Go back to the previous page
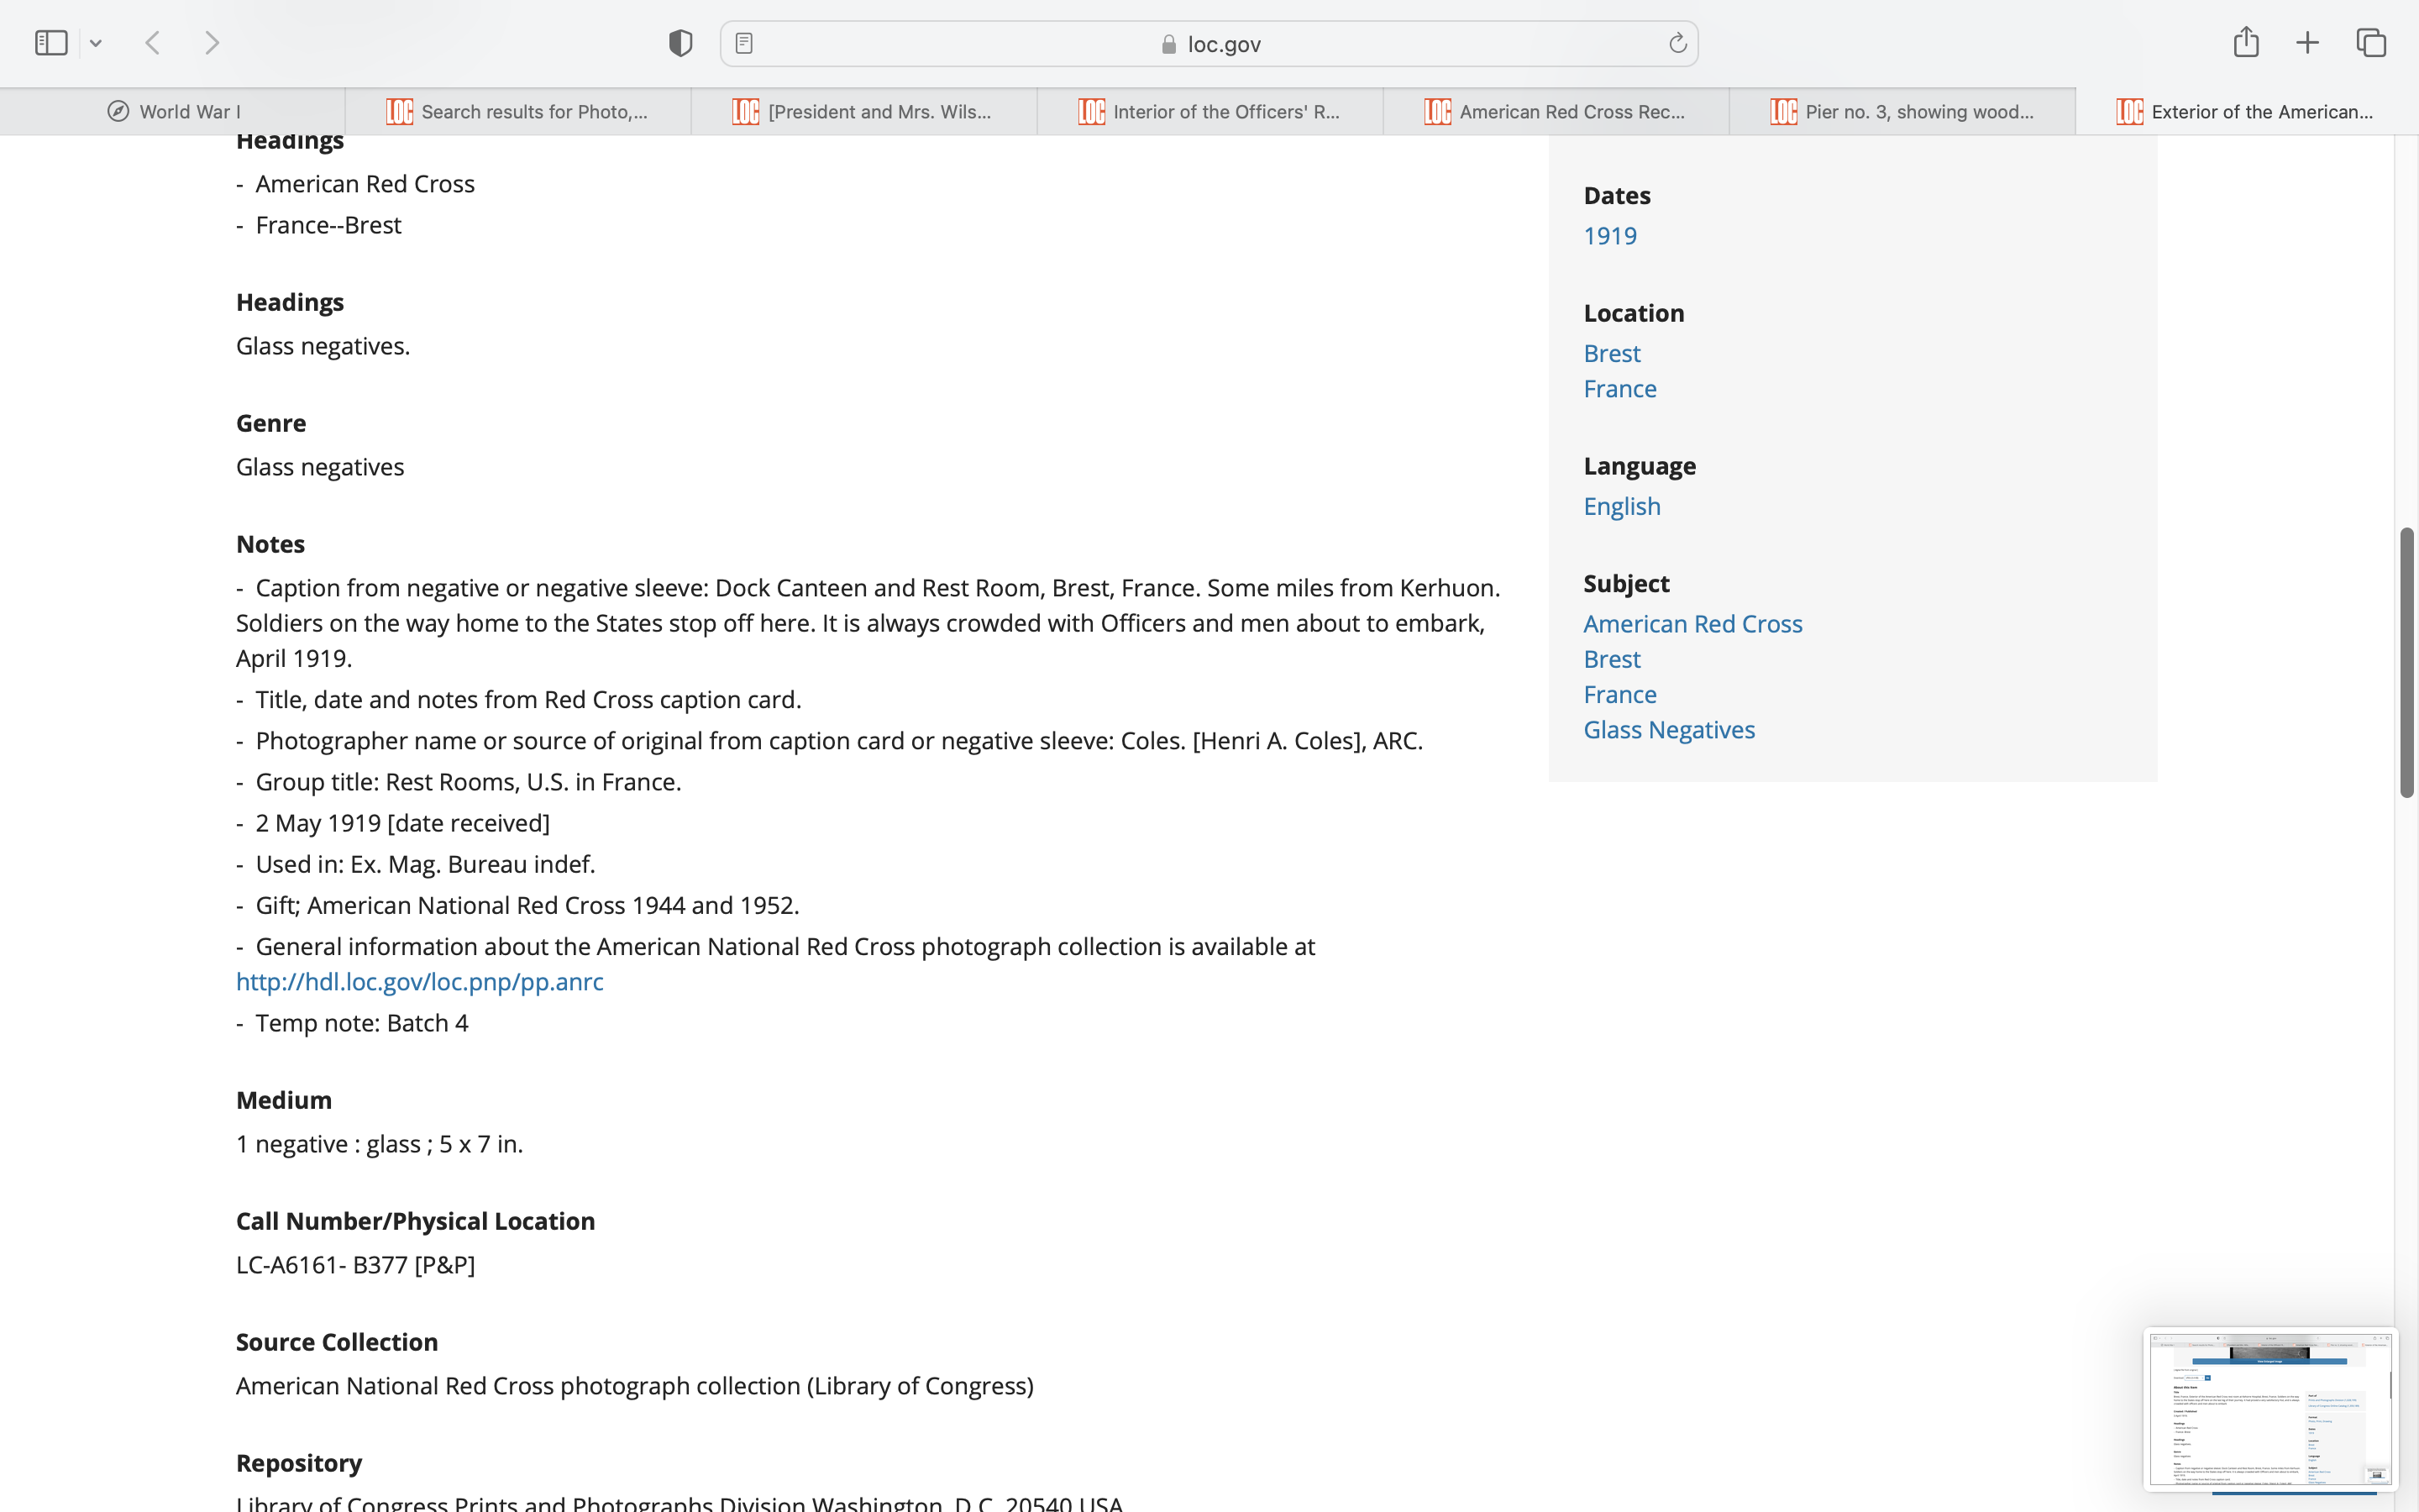The width and height of the screenshot is (2419, 1512). [153, 43]
